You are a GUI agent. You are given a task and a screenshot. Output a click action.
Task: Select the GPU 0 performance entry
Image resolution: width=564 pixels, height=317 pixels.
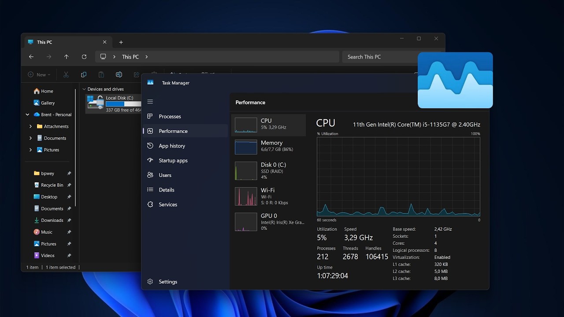(268, 222)
